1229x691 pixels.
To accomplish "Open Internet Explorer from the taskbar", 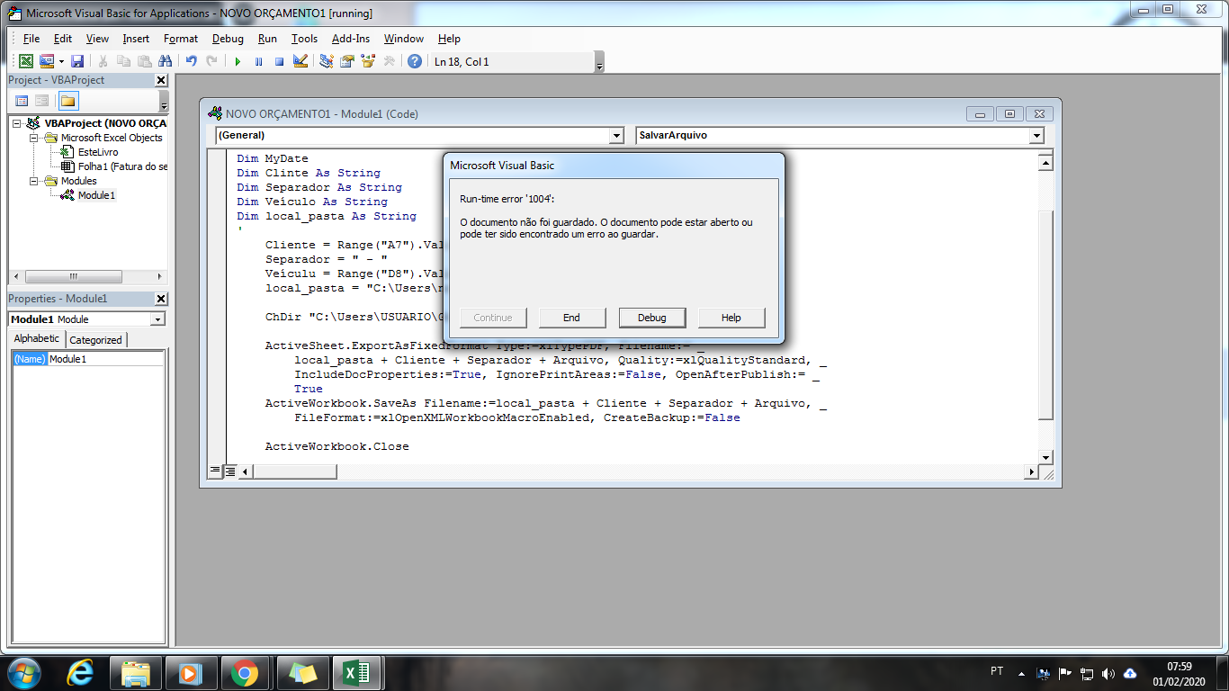I will [80, 673].
